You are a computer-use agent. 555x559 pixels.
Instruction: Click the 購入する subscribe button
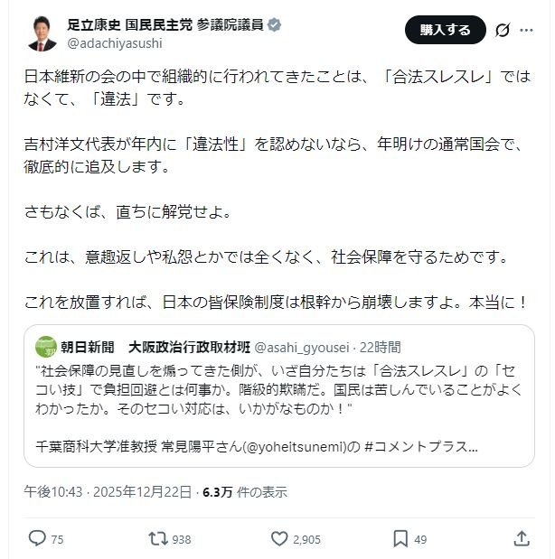[445, 30]
